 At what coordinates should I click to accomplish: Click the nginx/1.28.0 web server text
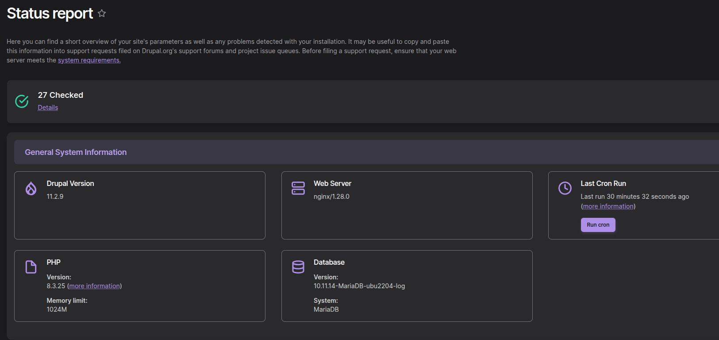(331, 197)
